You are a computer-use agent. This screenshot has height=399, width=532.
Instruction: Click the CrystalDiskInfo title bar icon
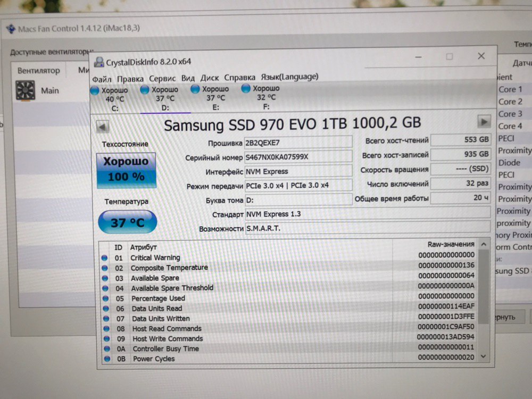99,62
